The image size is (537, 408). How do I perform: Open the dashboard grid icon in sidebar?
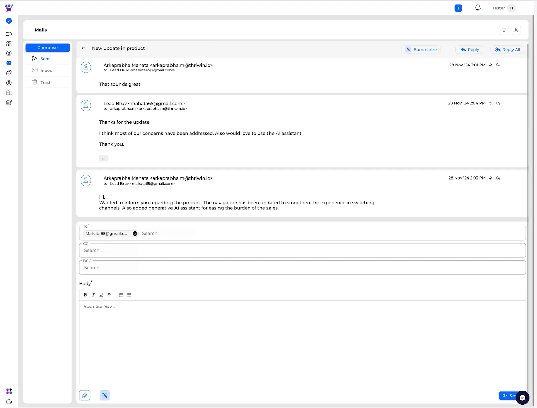[x=9, y=44]
